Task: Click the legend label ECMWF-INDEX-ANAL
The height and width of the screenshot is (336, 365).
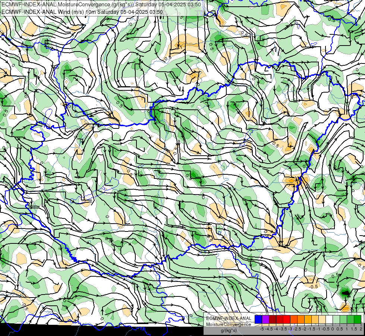Action: tap(229, 318)
